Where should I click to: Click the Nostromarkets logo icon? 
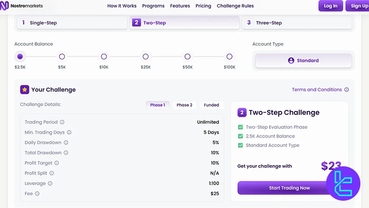click(5, 6)
